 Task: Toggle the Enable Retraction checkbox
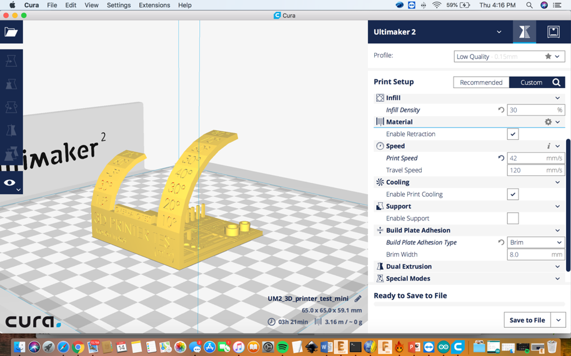tap(513, 134)
